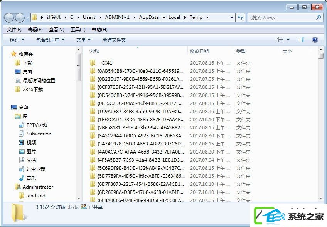Select the 收藏夹 star icon
The image size is (327, 227).
[x=14, y=54]
